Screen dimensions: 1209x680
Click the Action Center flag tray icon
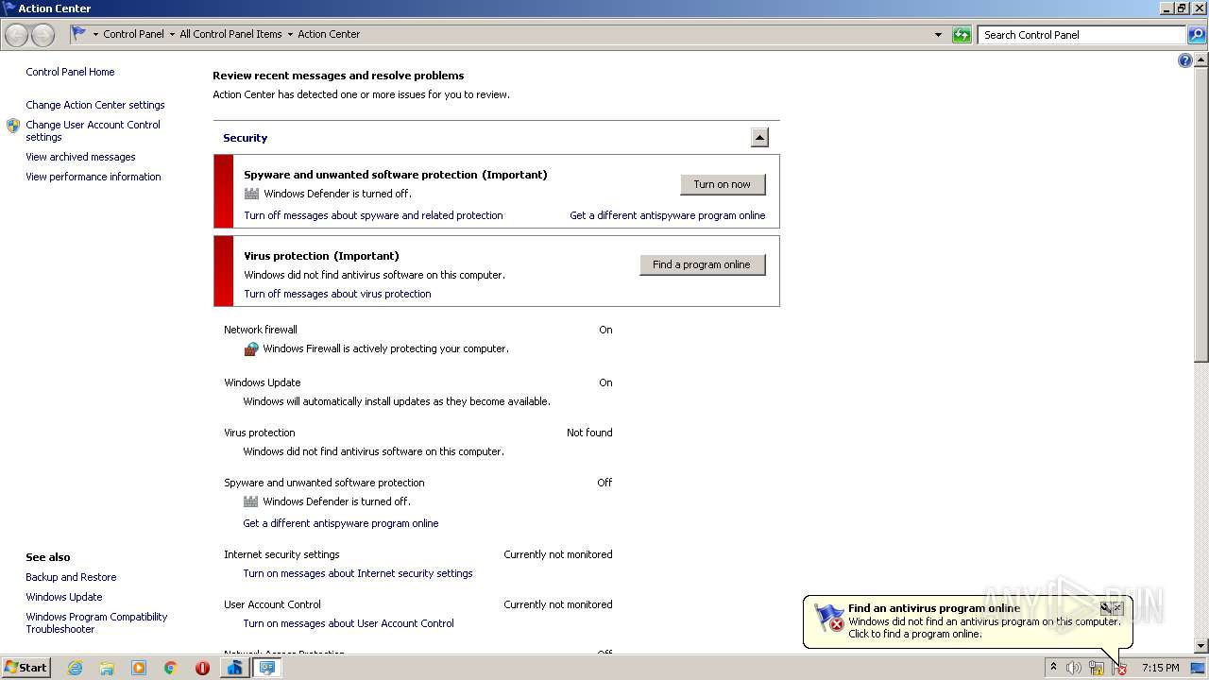1119,668
